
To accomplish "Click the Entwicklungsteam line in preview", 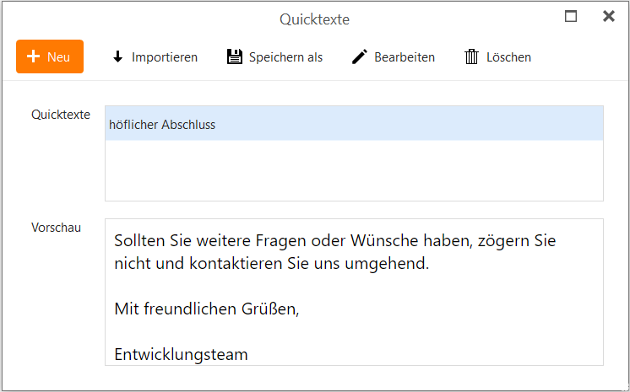I will 182,354.
